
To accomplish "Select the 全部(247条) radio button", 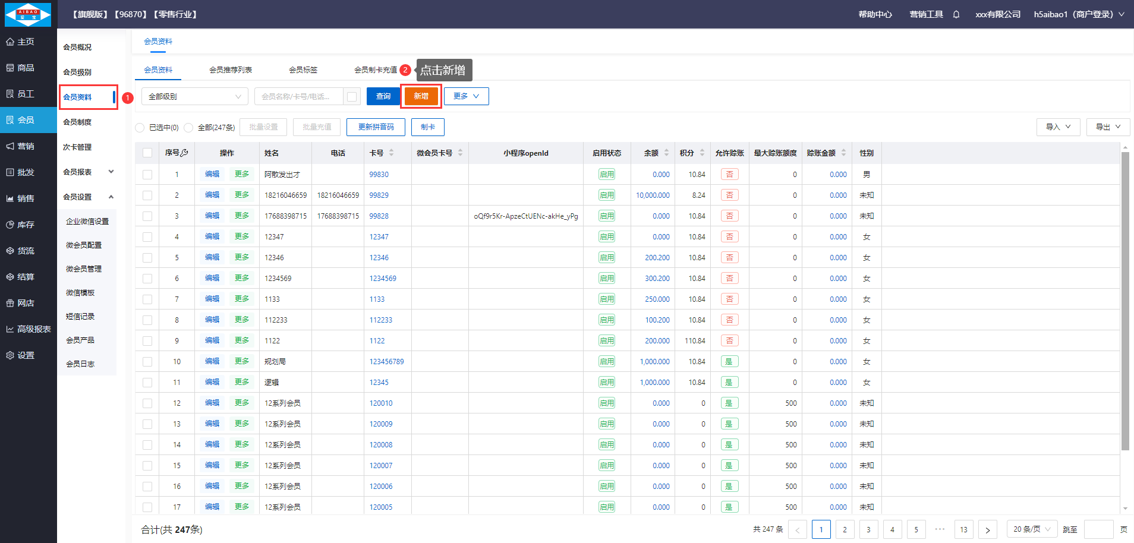I will (188, 128).
